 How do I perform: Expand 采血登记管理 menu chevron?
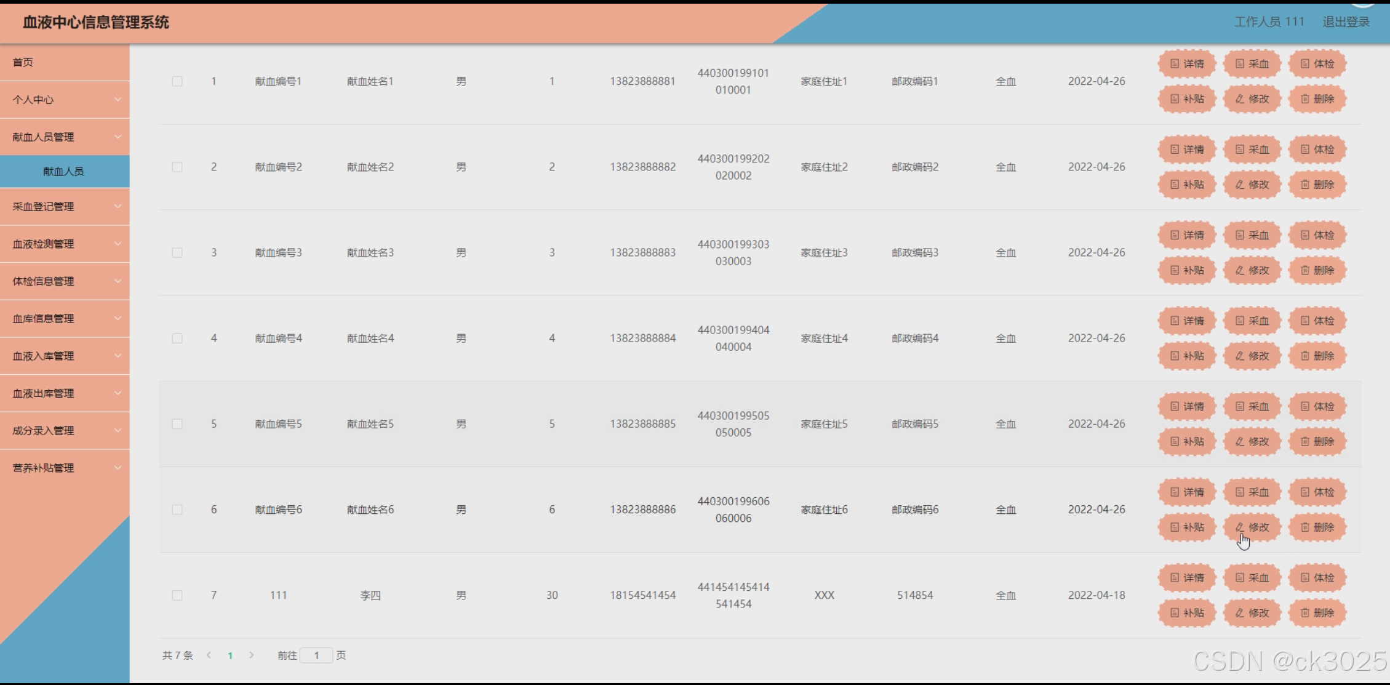[x=118, y=206]
